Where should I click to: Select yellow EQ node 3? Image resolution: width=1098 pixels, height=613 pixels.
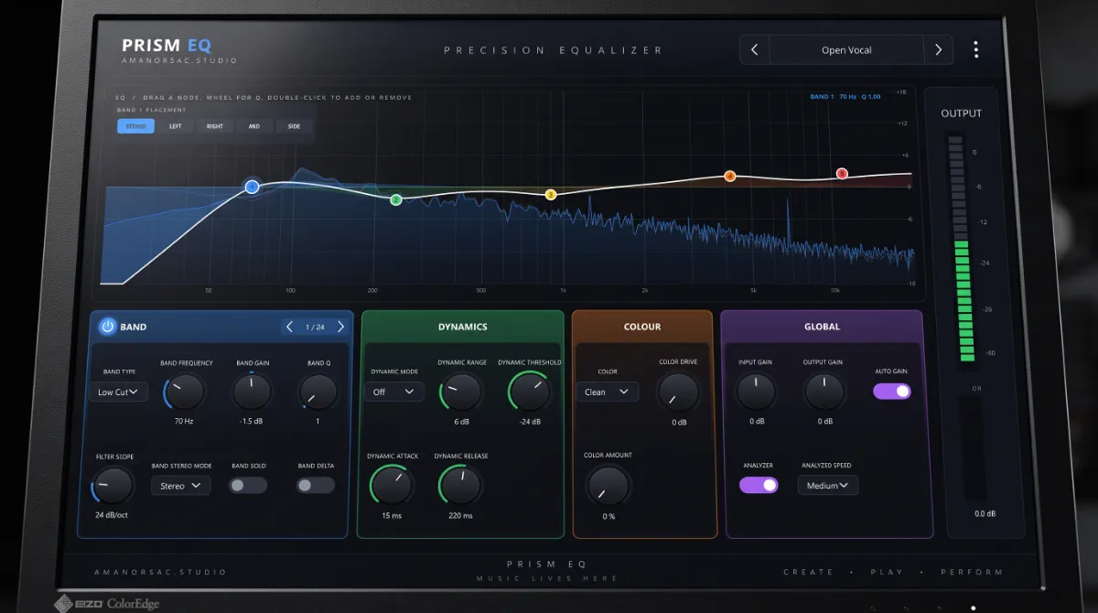(x=551, y=195)
